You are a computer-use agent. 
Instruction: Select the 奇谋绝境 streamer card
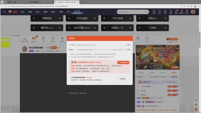pyautogui.click(x=47, y=18)
